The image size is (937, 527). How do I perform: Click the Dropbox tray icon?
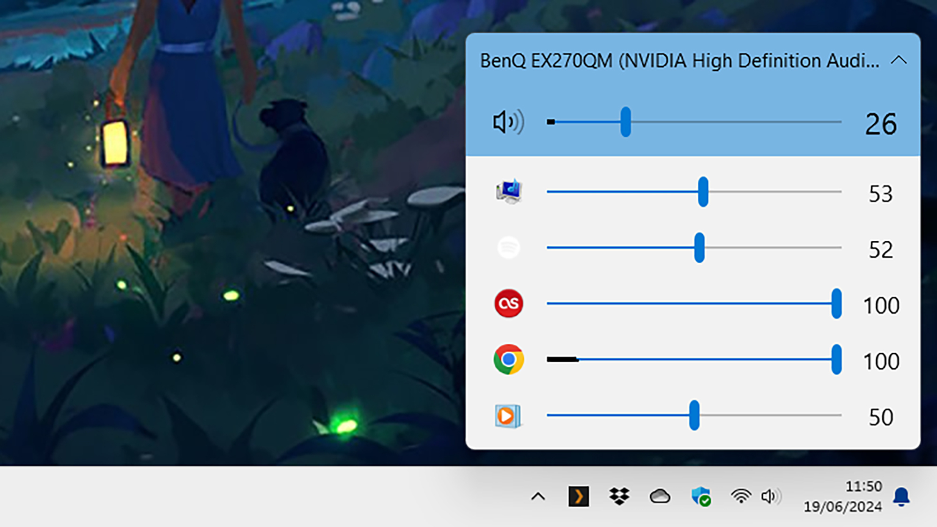click(x=620, y=496)
